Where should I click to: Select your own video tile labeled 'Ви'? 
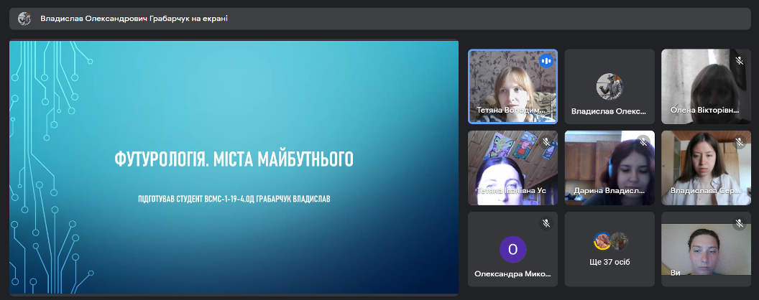pos(707,249)
